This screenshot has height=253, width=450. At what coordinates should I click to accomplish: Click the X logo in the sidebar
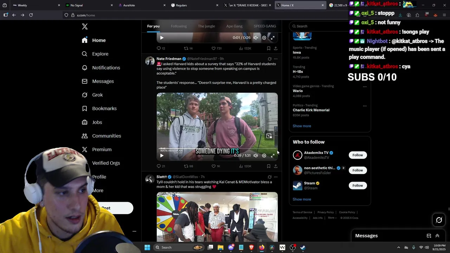pyautogui.click(x=85, y=27)
